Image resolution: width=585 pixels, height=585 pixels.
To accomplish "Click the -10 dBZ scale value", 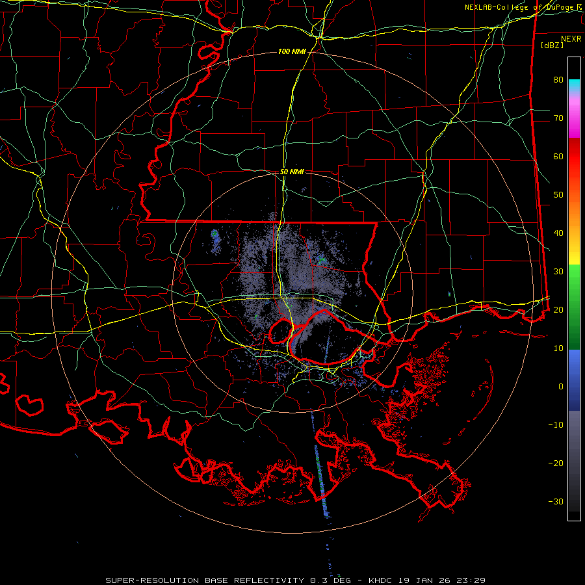I will pos(556,425).
